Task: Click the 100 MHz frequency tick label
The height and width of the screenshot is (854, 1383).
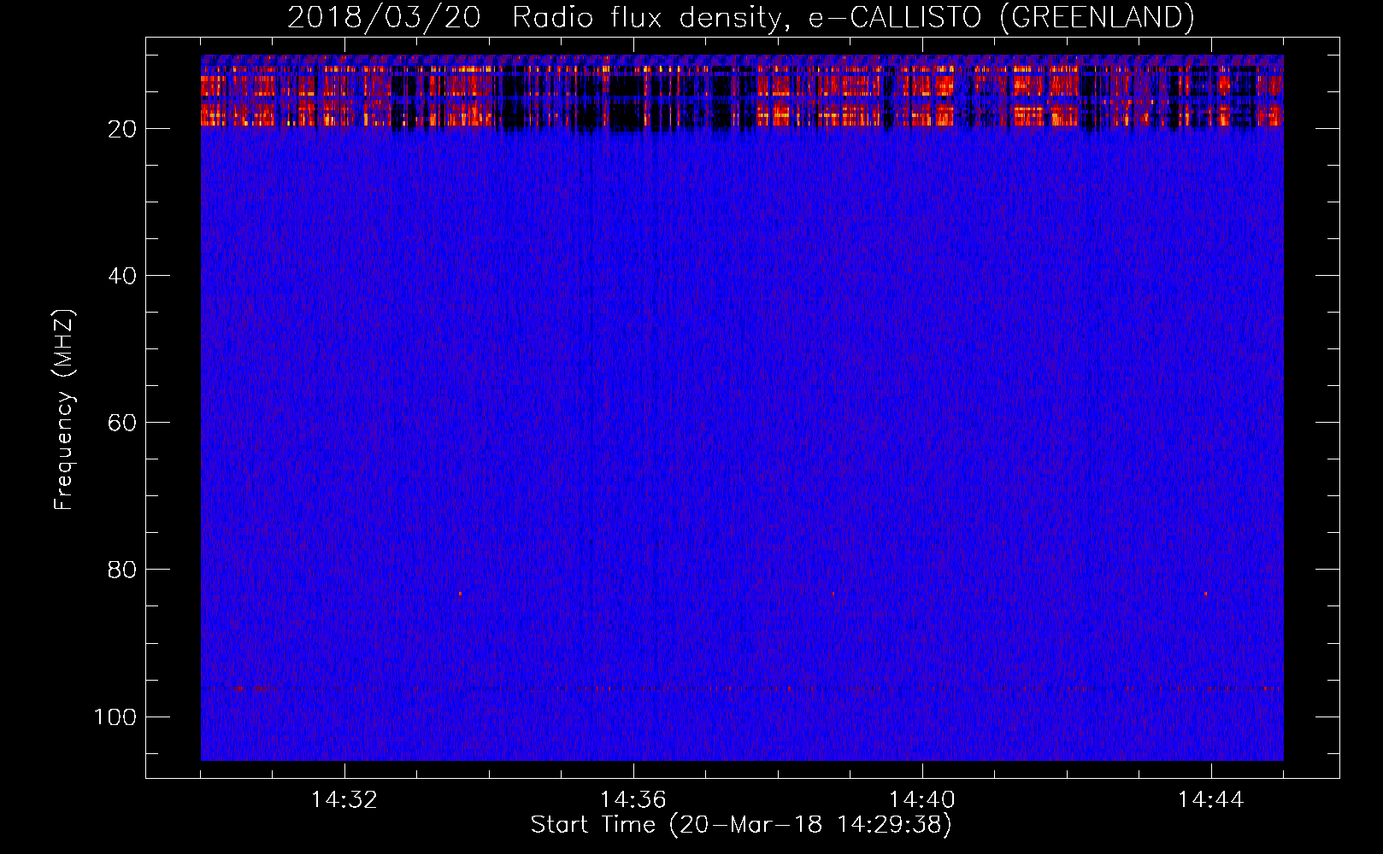Action: point(115,717)
